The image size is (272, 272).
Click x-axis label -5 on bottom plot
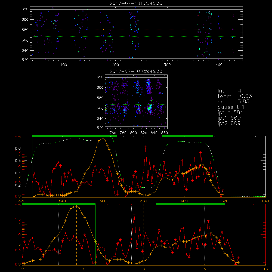point(83,269)
